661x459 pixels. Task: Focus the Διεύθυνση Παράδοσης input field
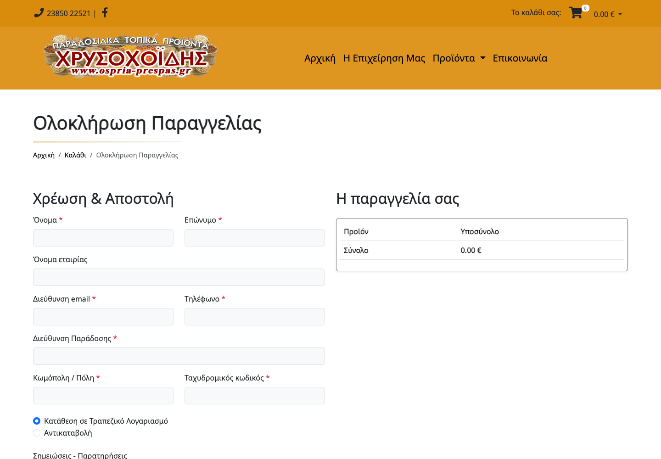(179, 356)
